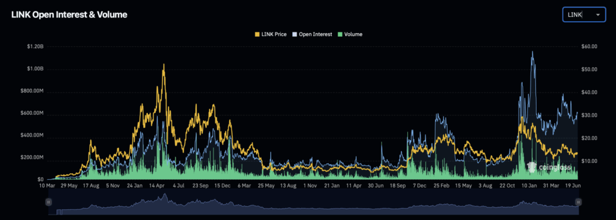Viewport: 616px width, 220px height.
Task: Click the 24 Jan date label
Action: click(135, 185)
